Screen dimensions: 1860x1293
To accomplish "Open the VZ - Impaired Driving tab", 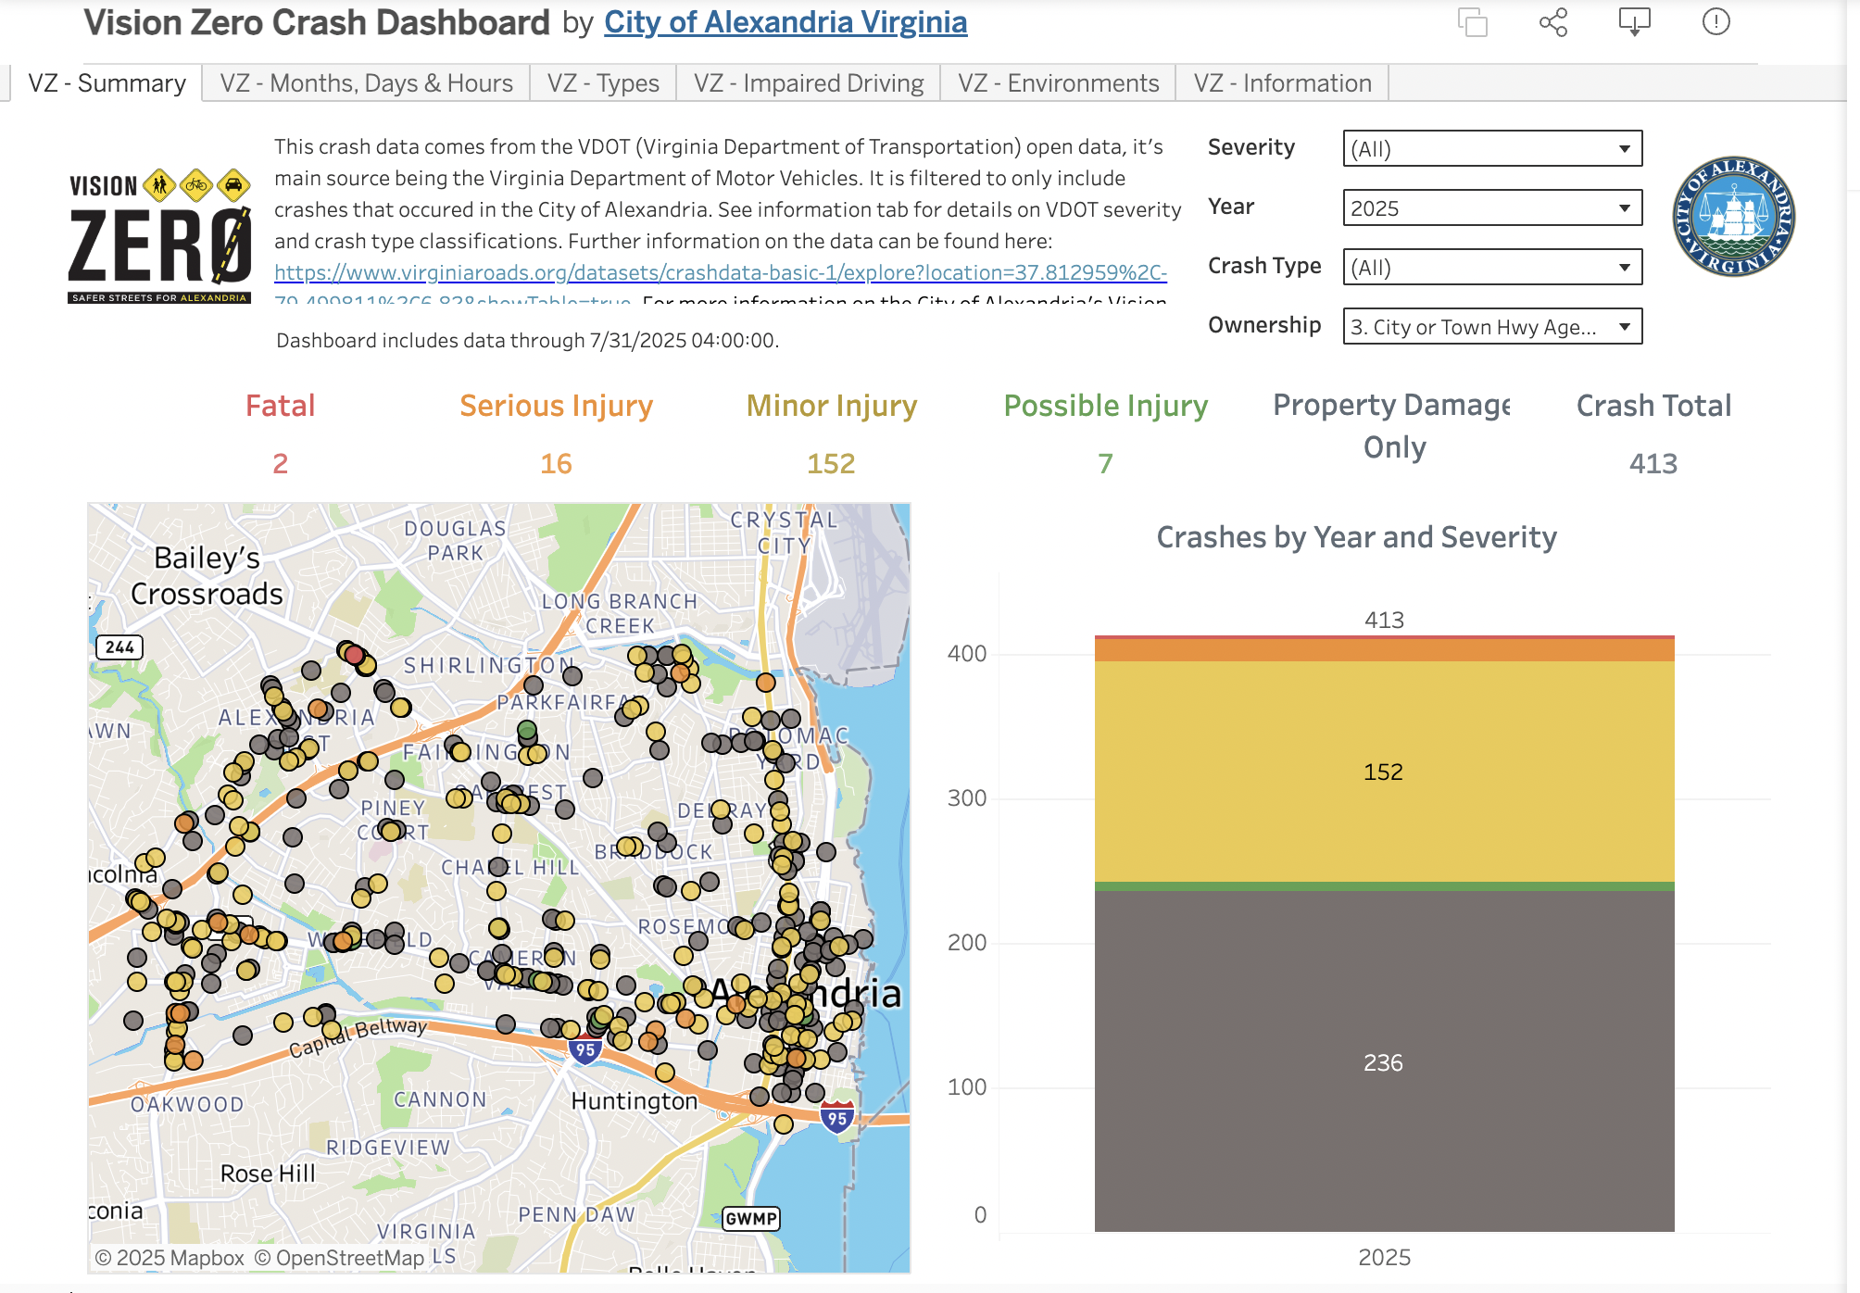I will point(808,83).
